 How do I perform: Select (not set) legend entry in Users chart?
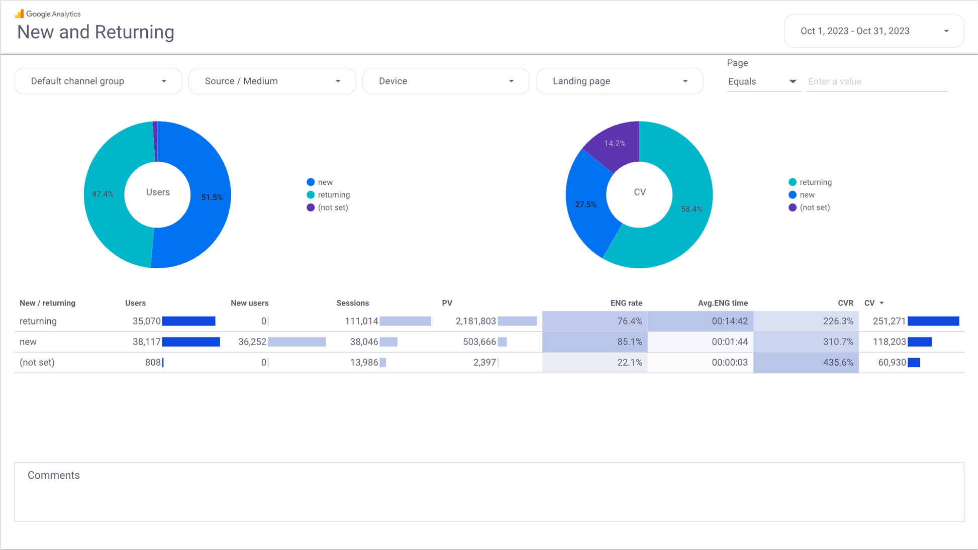pyautogui.click(x=332, y=207)
